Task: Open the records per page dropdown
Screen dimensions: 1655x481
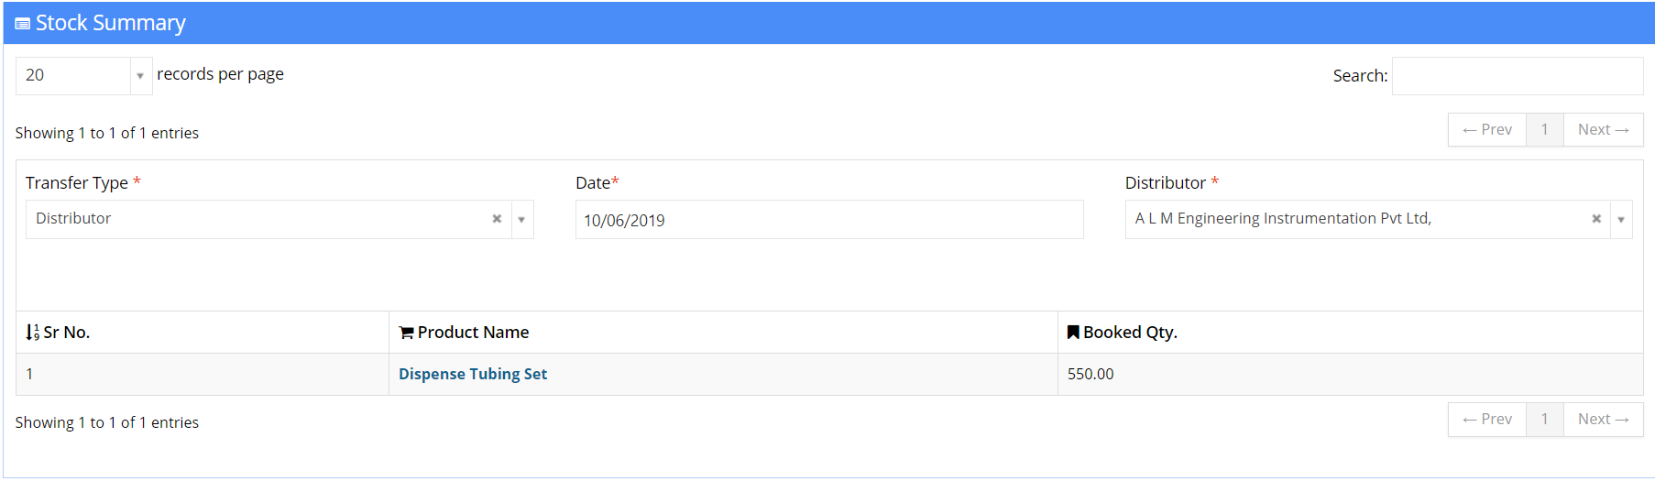Action: click(x=84, y=76)
